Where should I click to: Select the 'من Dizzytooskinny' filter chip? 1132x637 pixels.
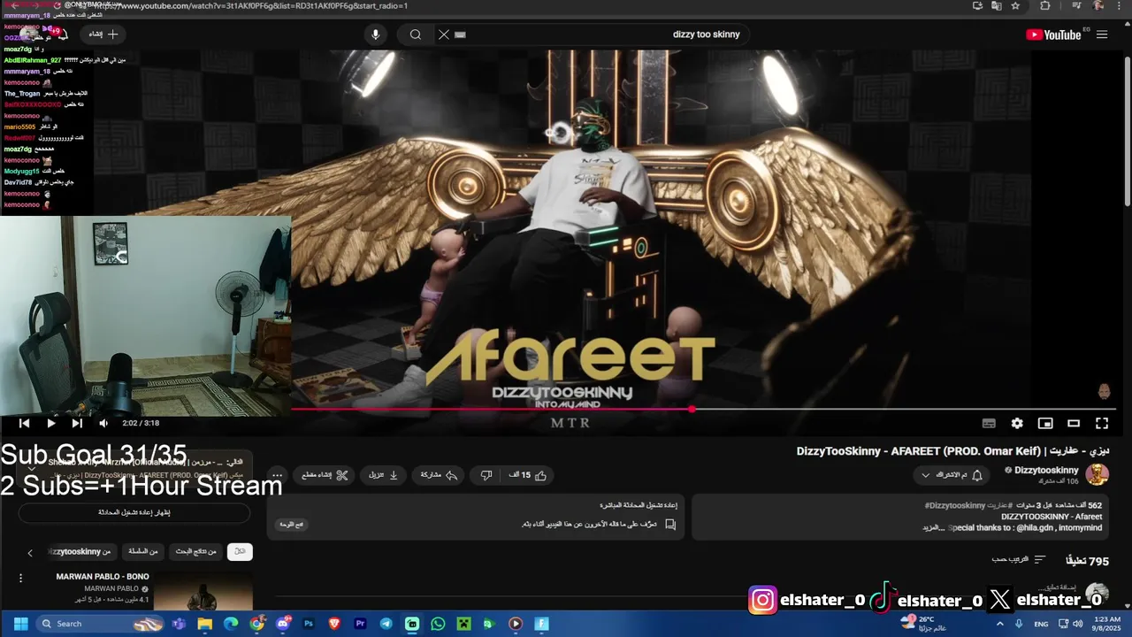[81, 551]
